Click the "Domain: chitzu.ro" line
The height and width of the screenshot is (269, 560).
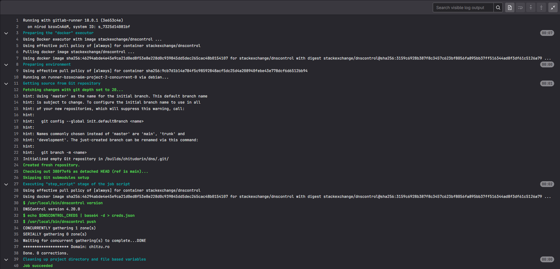click(66, 247)
